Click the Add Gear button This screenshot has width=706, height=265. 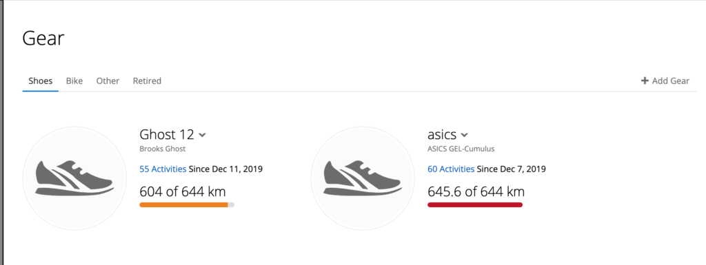pyautogui.click(x=665, y=81)
